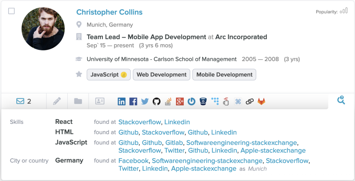Click the JavaScript skill tag
Viewport: 355px width, 181px height.
108,74
